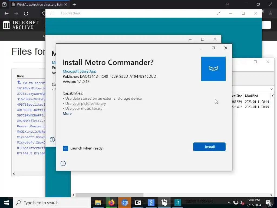Show hidden system tray icons
Viewport: 277px width, 208px height.
pos(229,203)
